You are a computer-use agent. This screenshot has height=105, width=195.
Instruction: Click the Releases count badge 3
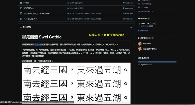tap(149, 19)
